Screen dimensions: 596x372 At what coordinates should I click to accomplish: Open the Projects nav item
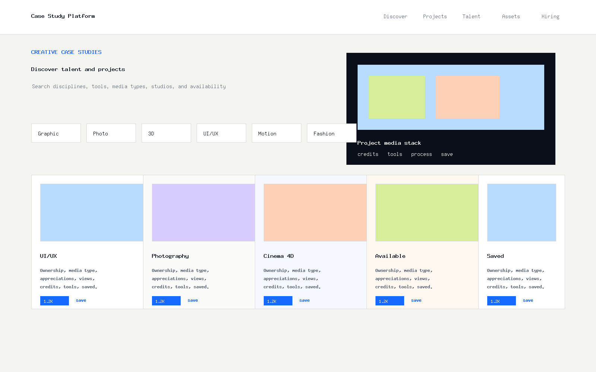435,16
